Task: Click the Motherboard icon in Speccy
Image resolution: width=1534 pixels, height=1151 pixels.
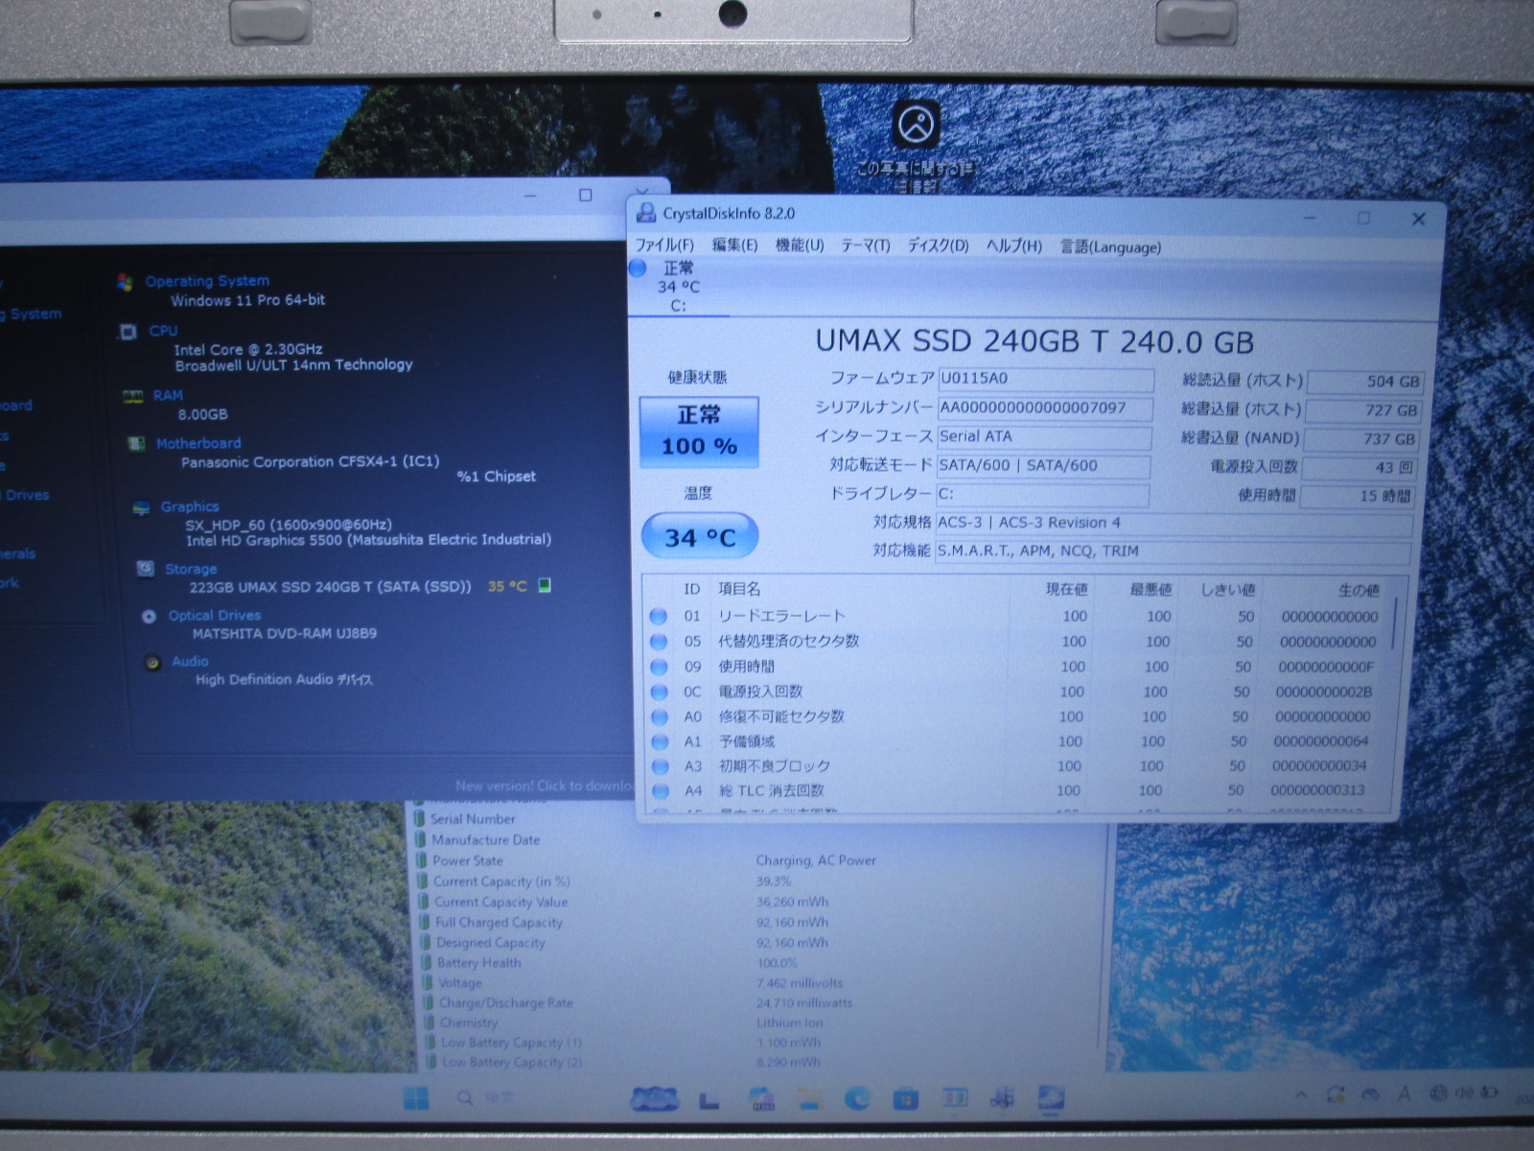Action: (137, 443)
